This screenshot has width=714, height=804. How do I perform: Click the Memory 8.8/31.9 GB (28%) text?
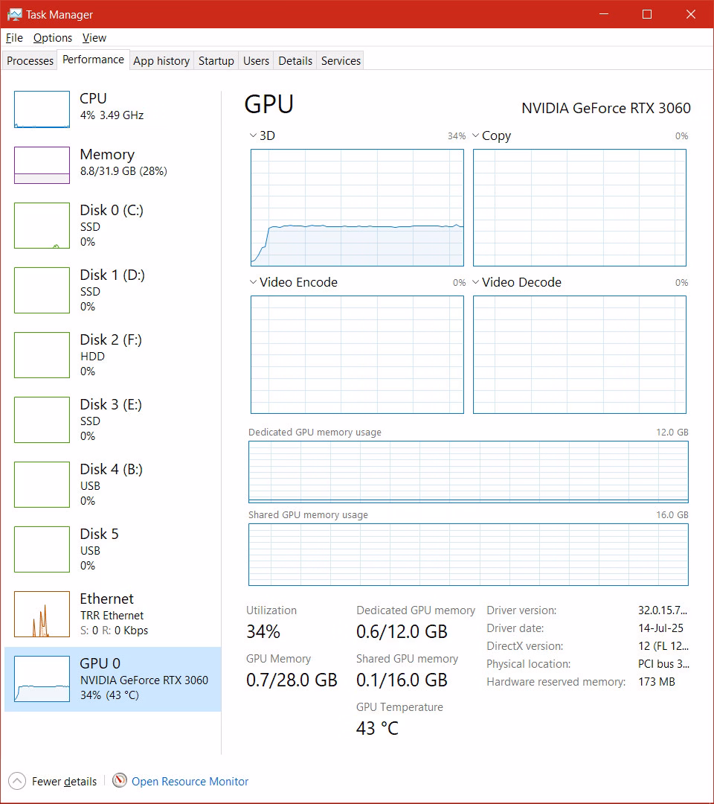tap(123, 171)
